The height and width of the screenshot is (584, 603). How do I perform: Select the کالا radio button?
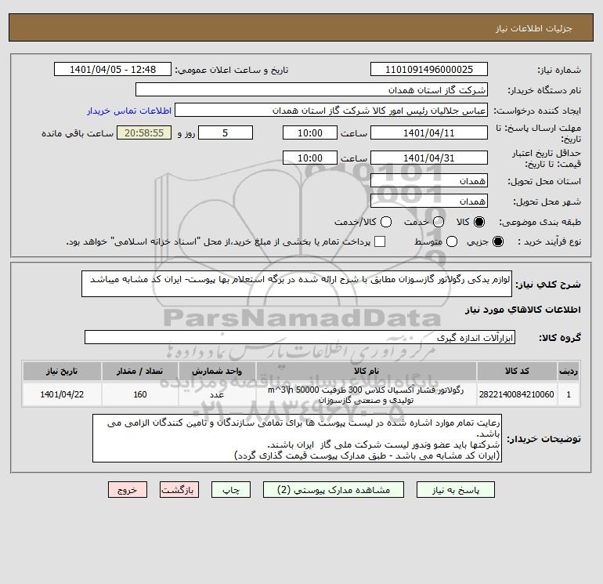pyautogui.click(x=479, y=222)
